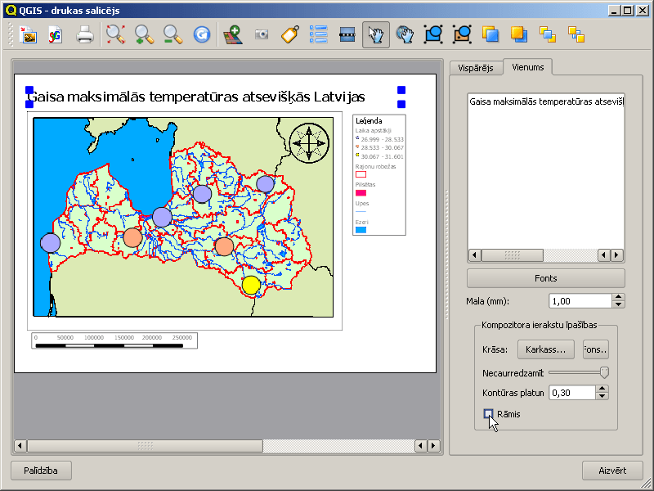654x491 pixels.
Task: Click the Ungroup items icon
Action: [462, 34]
